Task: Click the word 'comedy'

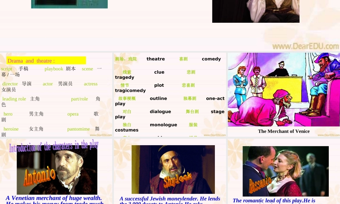Action: click(x=211, y=59)
